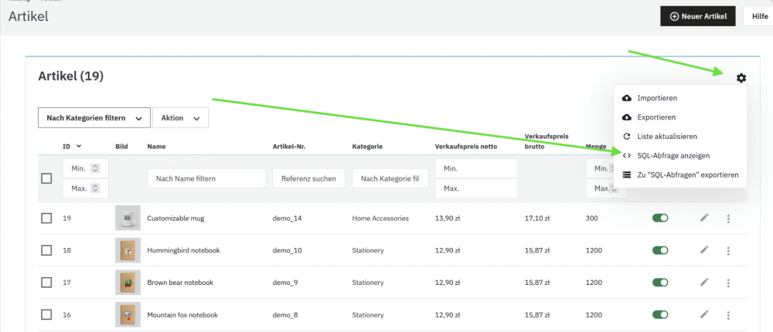Click the ID Min. stepper arrows
The width and height of the screenshot is (773, 332).
point(96,168)
